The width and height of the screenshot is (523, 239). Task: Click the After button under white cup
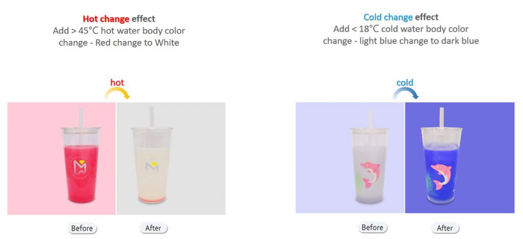153,228
